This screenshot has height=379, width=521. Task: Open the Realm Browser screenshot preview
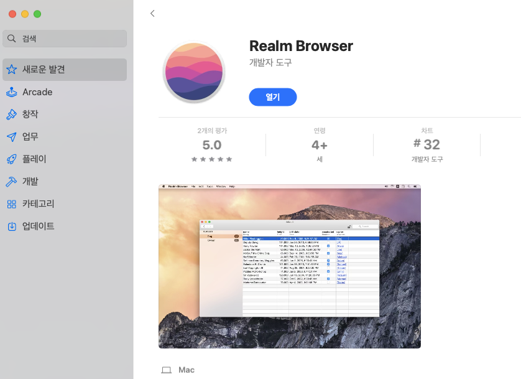tap(290, 266)
